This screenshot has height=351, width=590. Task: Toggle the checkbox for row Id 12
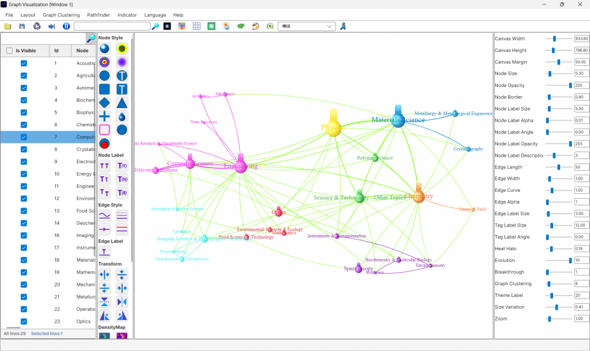(x=24, y=199)
